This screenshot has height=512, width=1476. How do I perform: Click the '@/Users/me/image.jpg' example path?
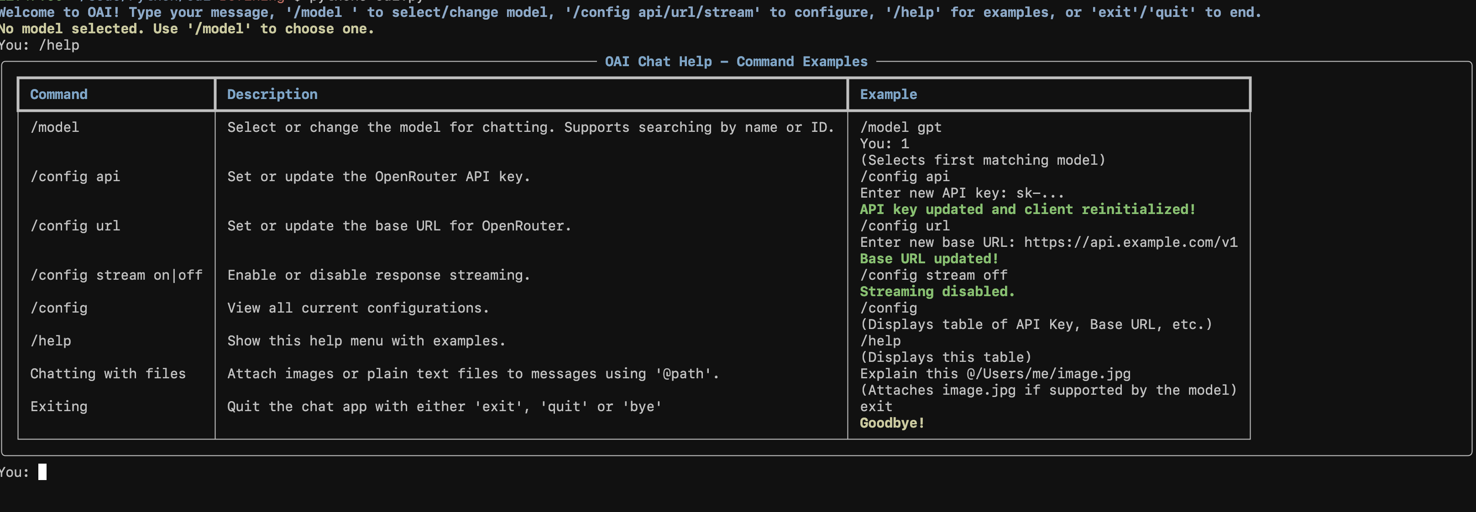point(1048,373)
